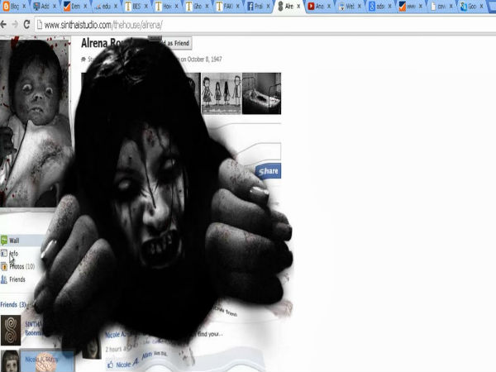The width and height of the screenshot is (496, 372).
Task: Click the Friends (3) heading link
Action: [x=13, y=304]
